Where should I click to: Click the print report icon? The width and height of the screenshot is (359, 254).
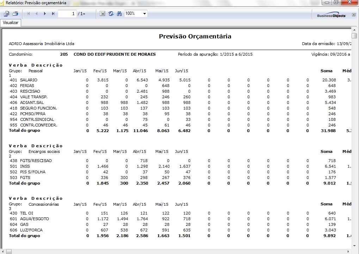tap(15, 14)
